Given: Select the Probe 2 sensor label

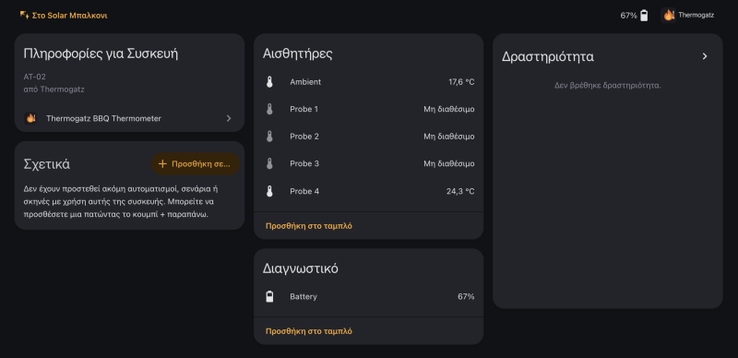Looking at the screenshot, I should (304, 137).
